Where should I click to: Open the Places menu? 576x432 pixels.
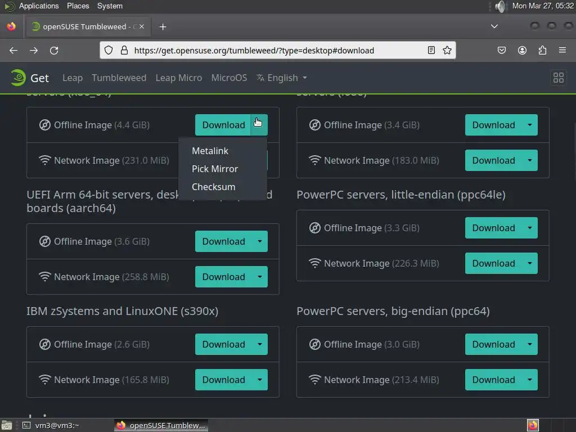pyautogui.click(x=78, y=6)
